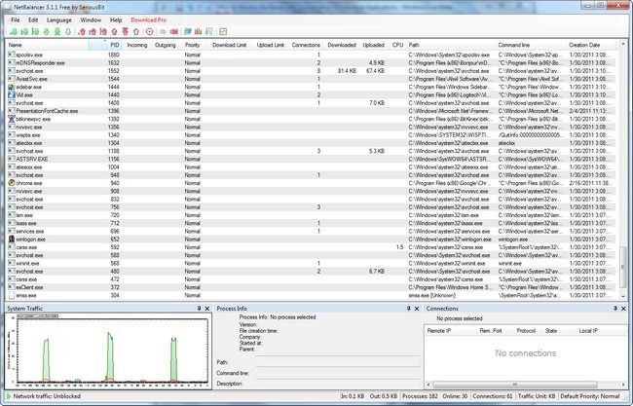Sort by the Name column header

(48, 45)
